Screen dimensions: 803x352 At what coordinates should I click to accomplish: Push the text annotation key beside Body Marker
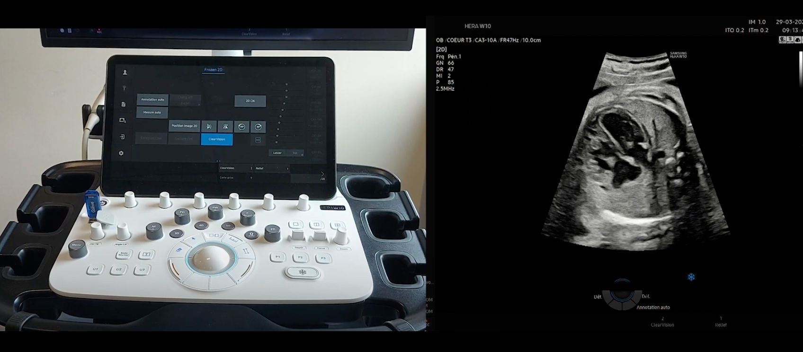click(146, 255)
